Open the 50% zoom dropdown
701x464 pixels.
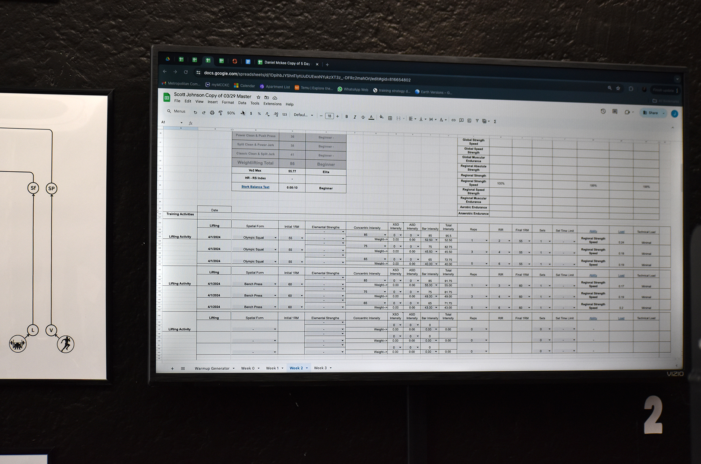tap(231, 113)
